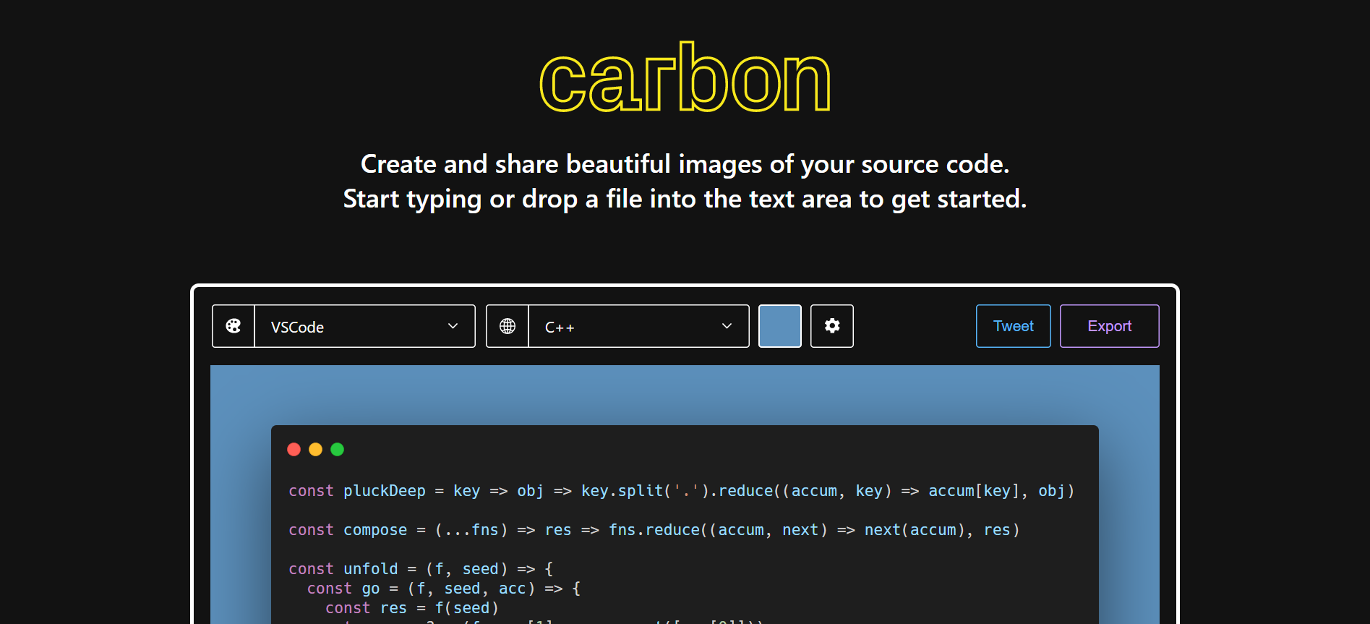
Task: Click the language globe icon
Action: point(508,326)
